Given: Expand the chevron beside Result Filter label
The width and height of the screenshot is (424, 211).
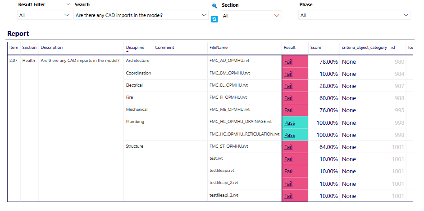Looking at the screenshot, I should click(68, 4).
